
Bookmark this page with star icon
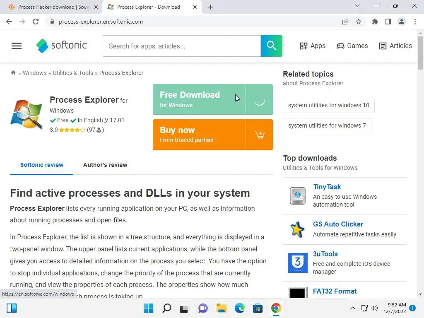click(x=359, y=22)
